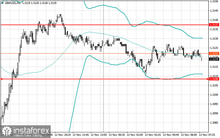Click the 1.3085 price axis label

[x=214, y=123]
